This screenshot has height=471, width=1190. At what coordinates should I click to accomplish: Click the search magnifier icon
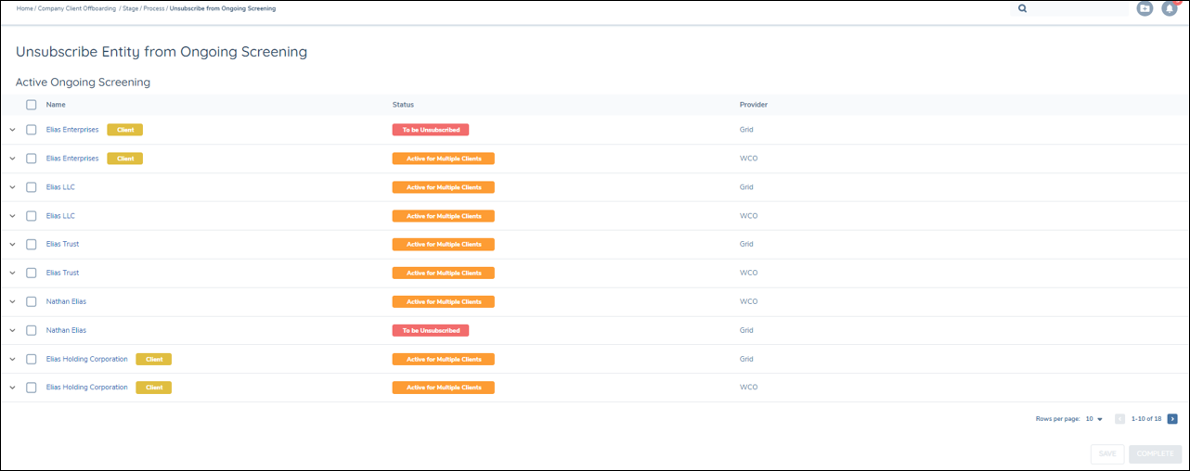click(x=1023, y=8)
